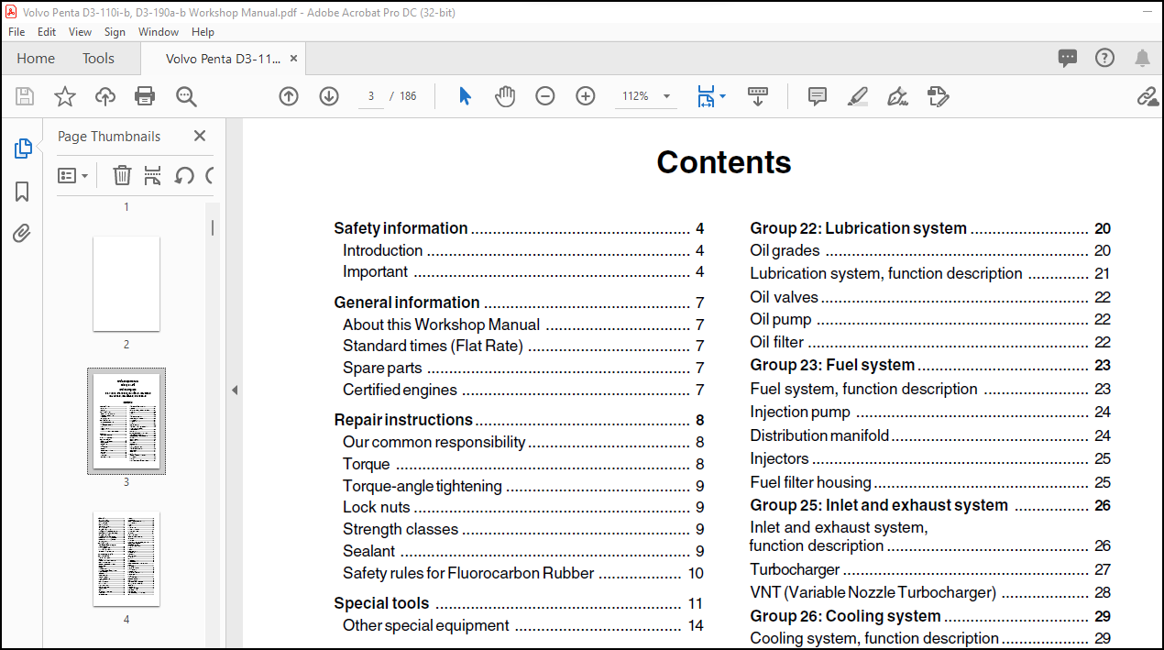Screen dimensions: 1164x650
Task: Share link to file icon
Action: click(x=1148, y=96)
